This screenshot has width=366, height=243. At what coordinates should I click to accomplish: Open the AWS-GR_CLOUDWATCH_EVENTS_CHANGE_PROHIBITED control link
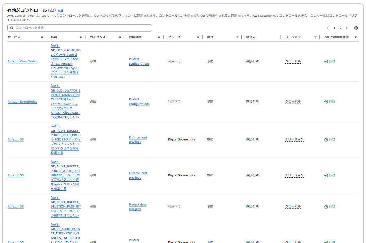coord(66,102)
